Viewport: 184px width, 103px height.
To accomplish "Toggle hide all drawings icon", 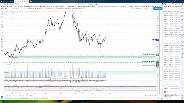I will (2, 47).
